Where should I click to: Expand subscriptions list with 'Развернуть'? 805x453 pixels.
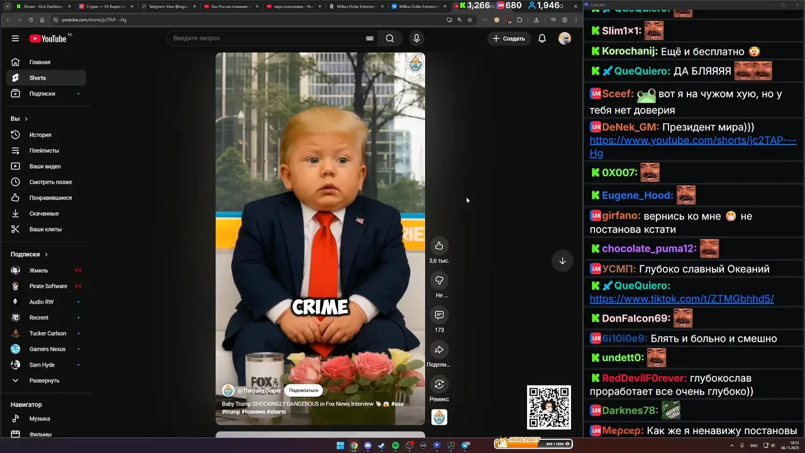[44, 381]
